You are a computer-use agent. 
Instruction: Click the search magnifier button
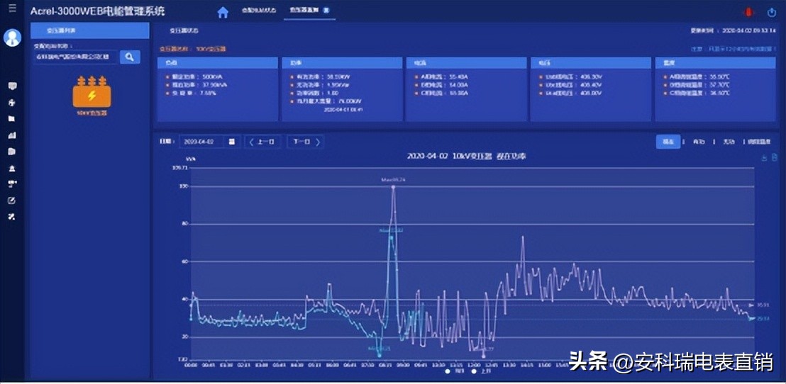click(x=130, y=57)
